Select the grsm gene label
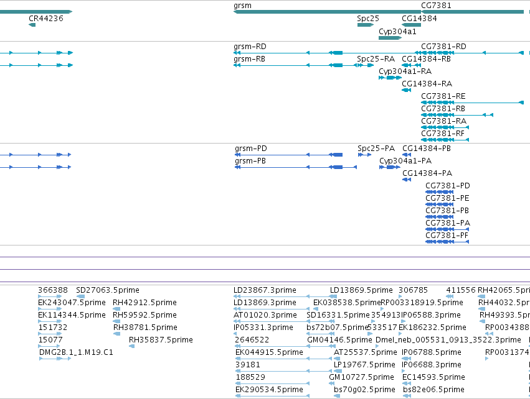The image size is (530, 399). click(242, 6)
